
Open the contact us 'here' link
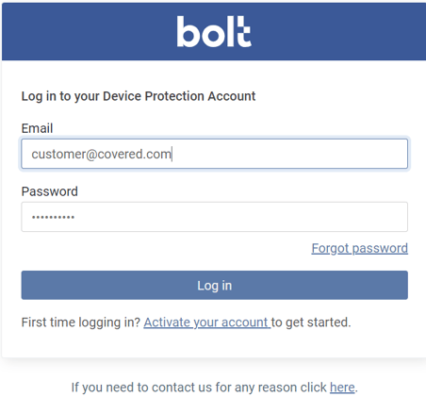click(342, 388)
